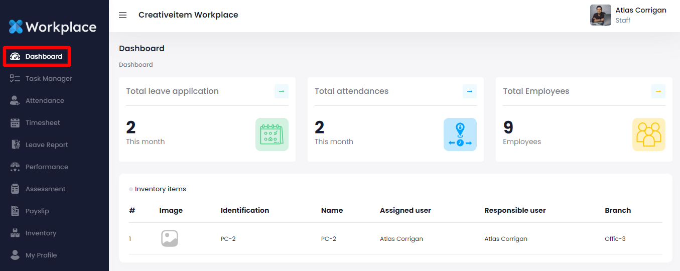This screenshot has height=271, width=680.
Task: Click the yellow employees group icon
Action: point(649,134)
